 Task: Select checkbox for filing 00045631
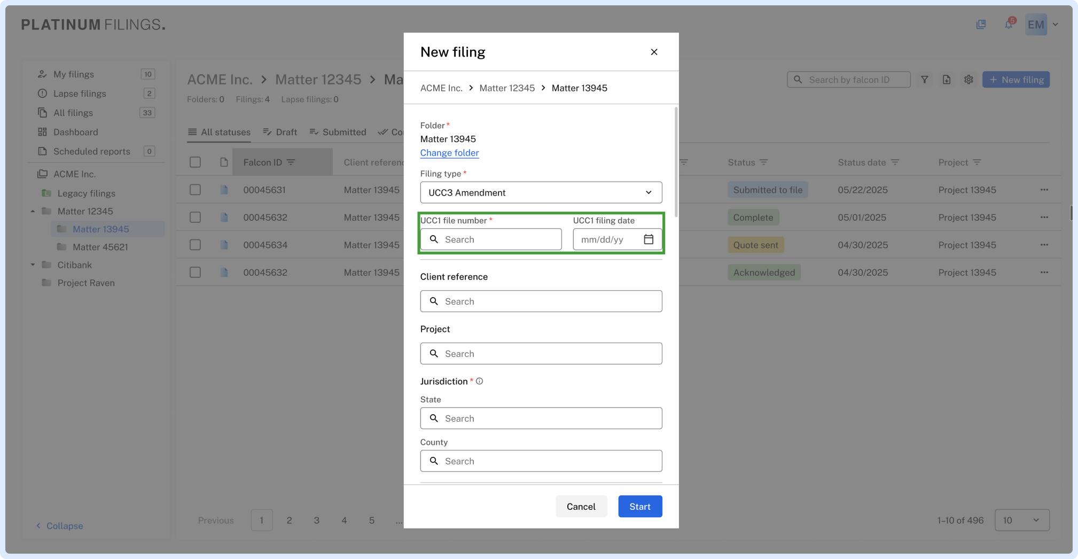tap(195, 190)
